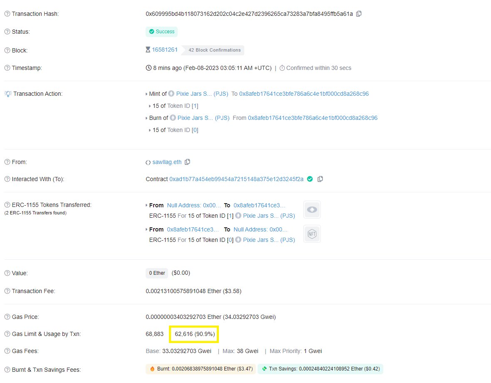This screenshot has height=383, width=491.
Task: Expand the transfer From Null Address row arrow
Action: click(x=146, y=205)
